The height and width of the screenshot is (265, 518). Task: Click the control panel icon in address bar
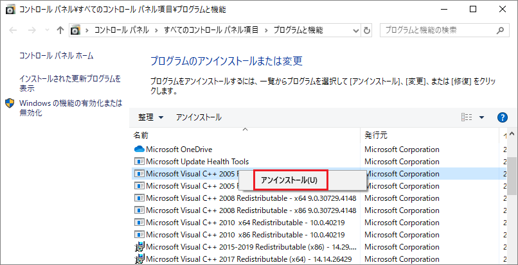(76, 30)
